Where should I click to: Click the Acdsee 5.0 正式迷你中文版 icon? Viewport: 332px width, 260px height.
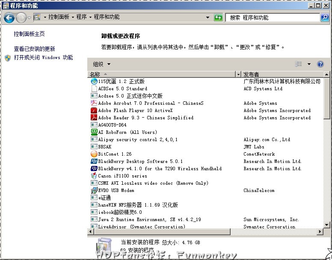pyautogui.click(x=94, y=96)
